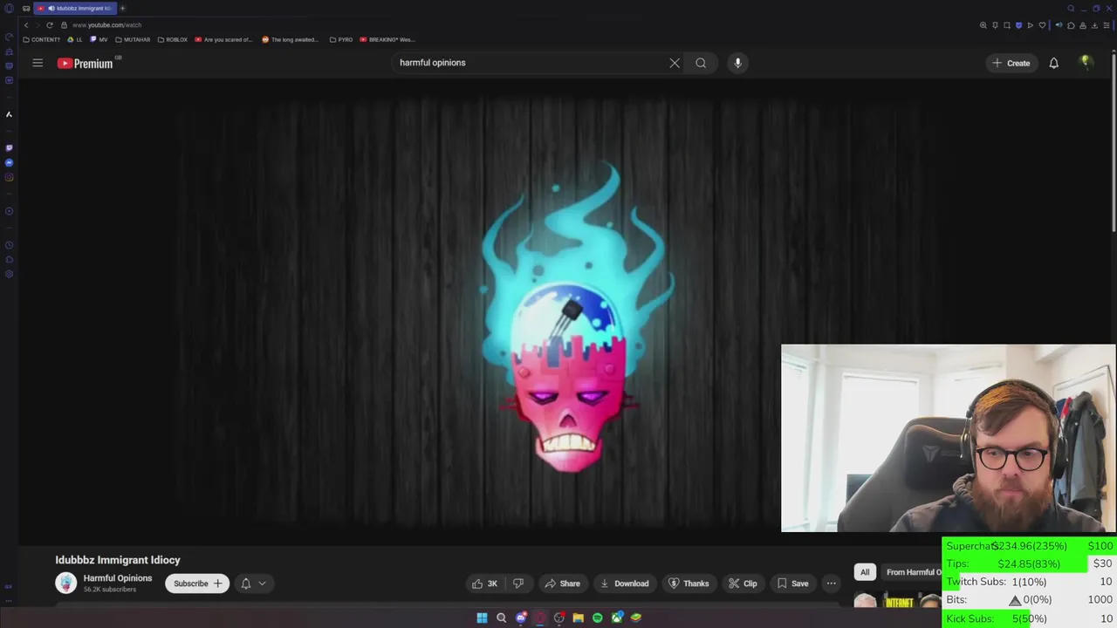Click the address bar URL

click(x=106, y=25)
